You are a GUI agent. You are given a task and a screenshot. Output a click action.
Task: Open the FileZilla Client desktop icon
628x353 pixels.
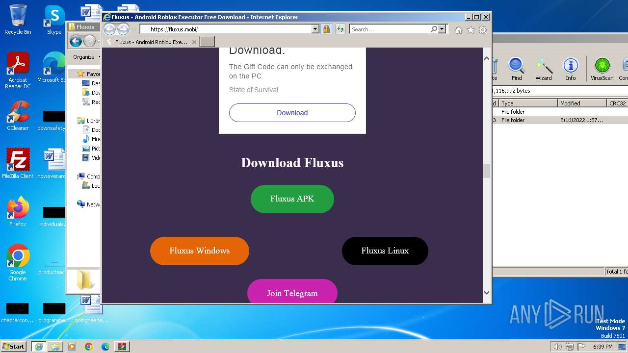click(x=18, y=164)
